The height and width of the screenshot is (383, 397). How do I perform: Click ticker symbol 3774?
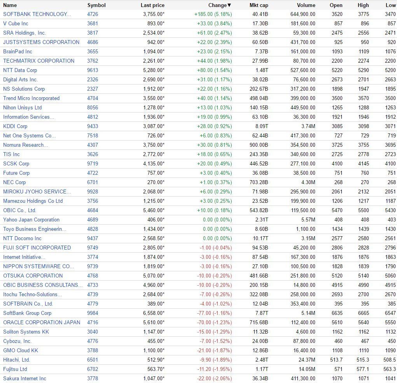click(93, 257)
